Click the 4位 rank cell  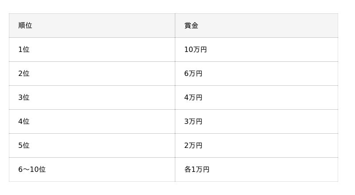coord(24,121)
